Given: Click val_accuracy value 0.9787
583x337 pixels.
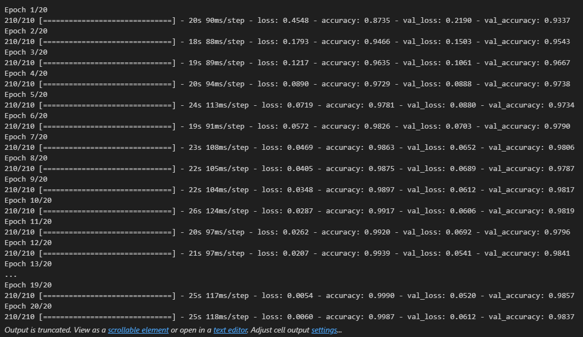Looking at the screenshot, I should (x=561, y=169).
